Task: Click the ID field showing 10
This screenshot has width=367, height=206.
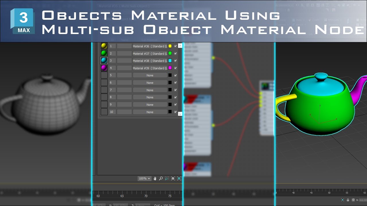Action: click(112, 112)
